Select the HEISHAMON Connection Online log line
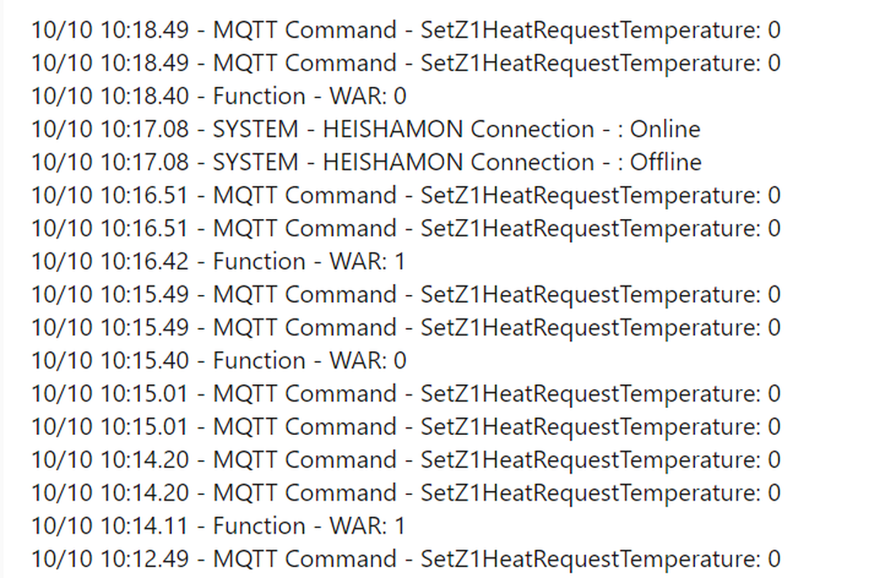The height and width of the screenshot is (578, 896). pyautogui.click(x=366, y=130)
